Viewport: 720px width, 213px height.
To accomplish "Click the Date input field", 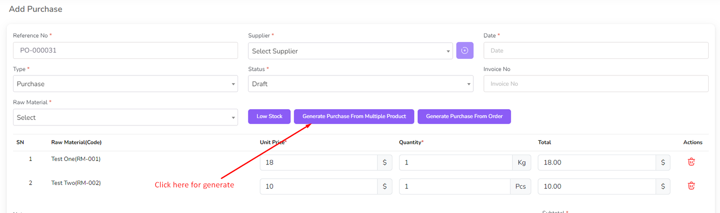I will 596,51.
